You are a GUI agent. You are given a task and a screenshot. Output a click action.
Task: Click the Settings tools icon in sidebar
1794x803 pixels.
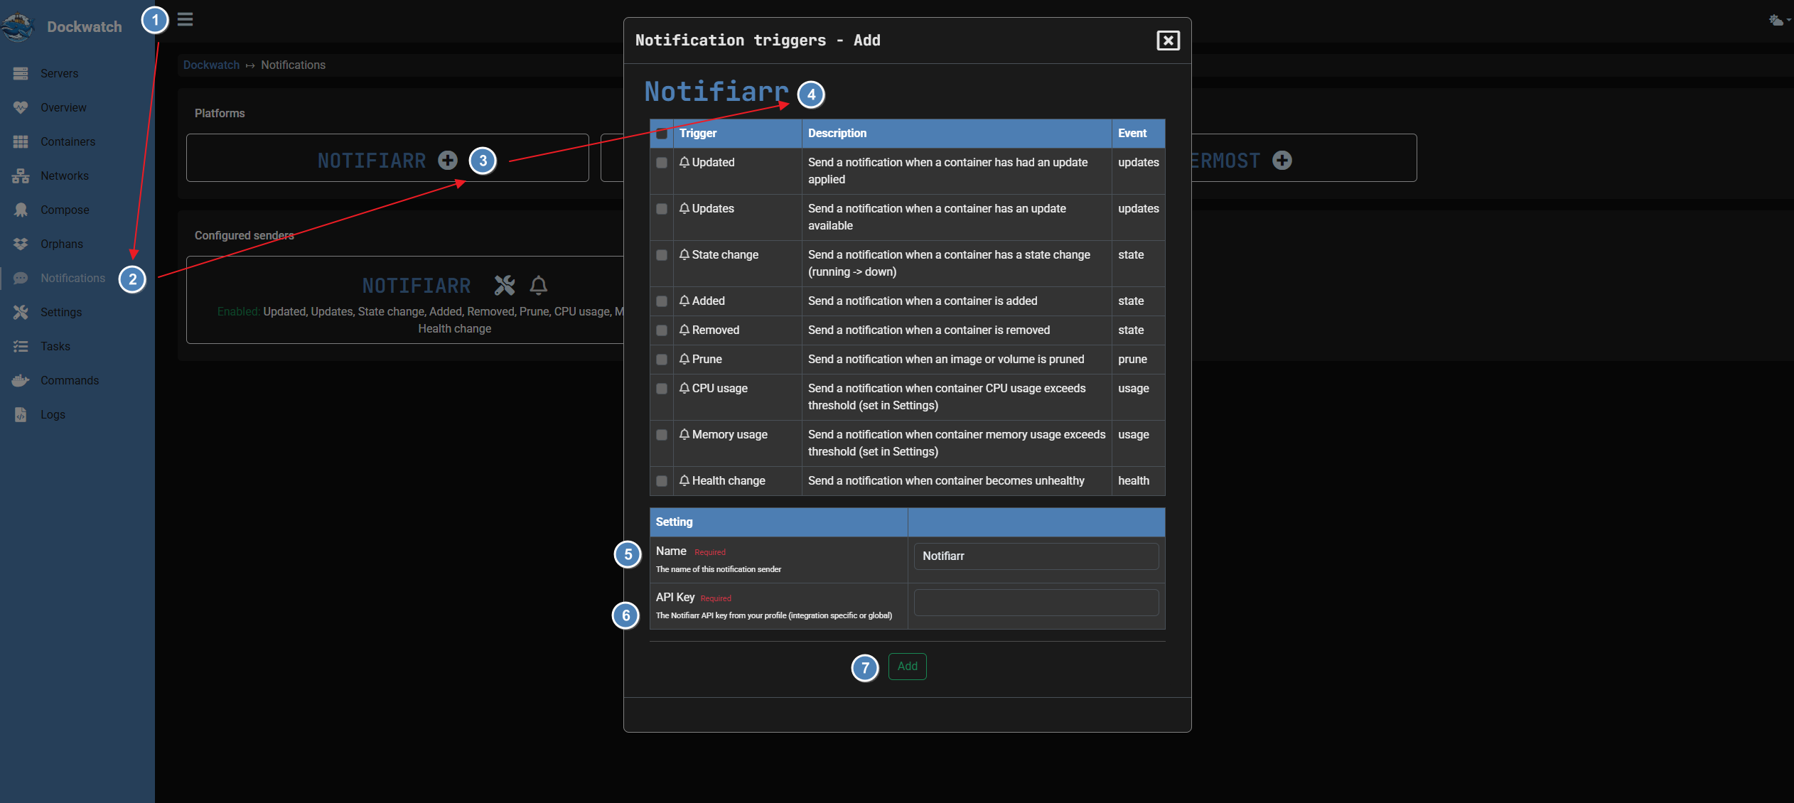tap(21, 312)
